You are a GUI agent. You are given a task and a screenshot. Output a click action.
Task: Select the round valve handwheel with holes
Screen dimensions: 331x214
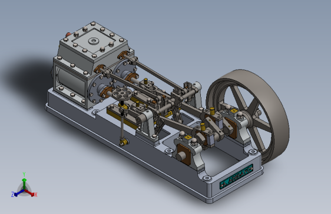point(122,93)
